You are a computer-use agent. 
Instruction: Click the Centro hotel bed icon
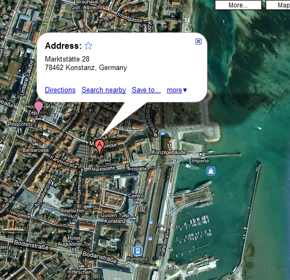(136, 202)
